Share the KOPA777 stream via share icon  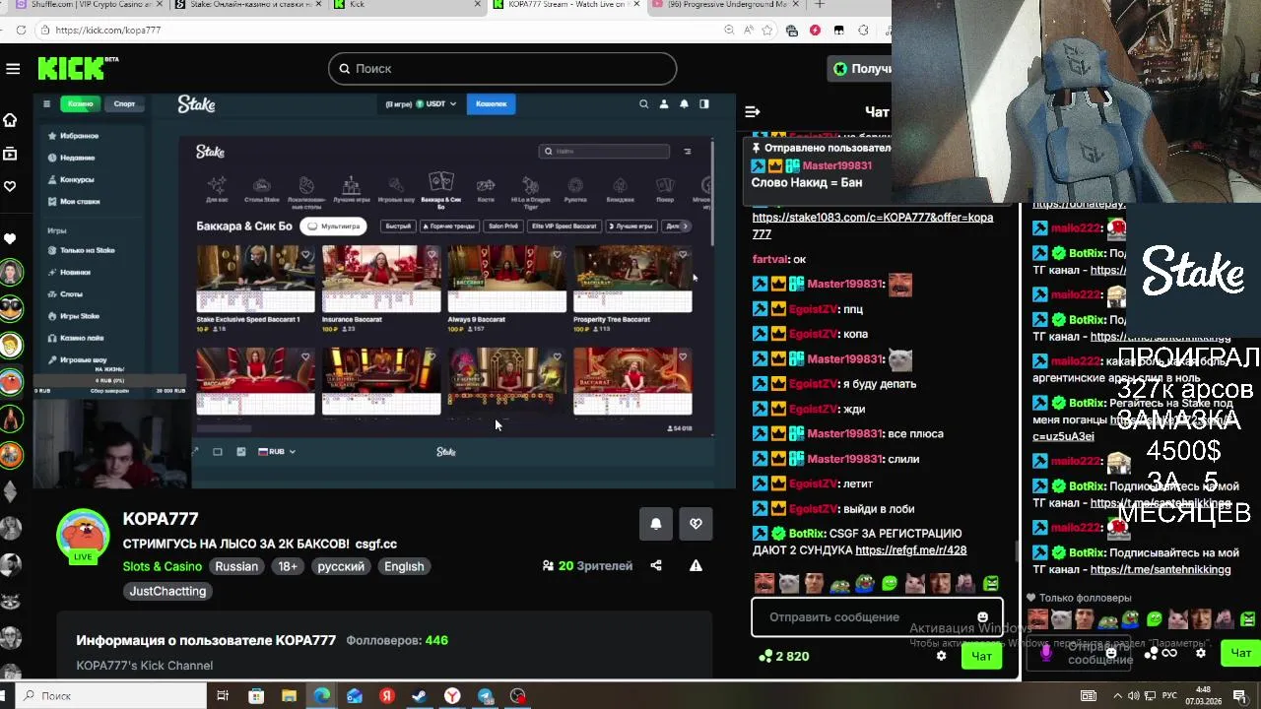656,565
